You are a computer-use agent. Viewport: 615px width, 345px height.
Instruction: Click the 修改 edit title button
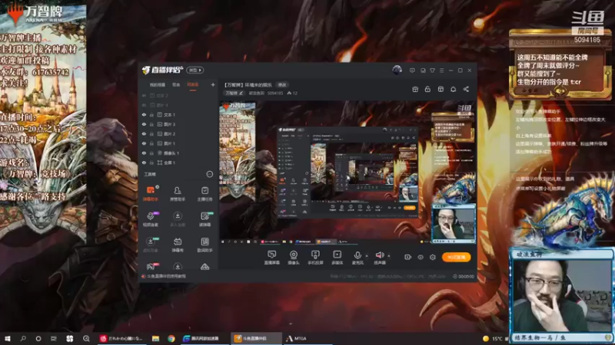coord(282,85)
